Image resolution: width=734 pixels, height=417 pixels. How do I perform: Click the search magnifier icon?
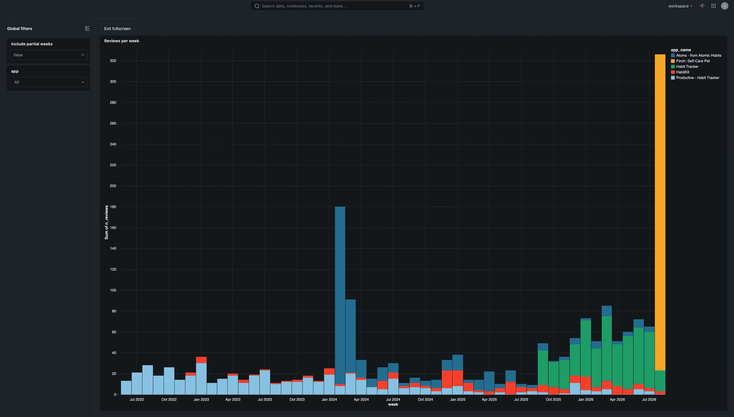[x=257, y=6]
